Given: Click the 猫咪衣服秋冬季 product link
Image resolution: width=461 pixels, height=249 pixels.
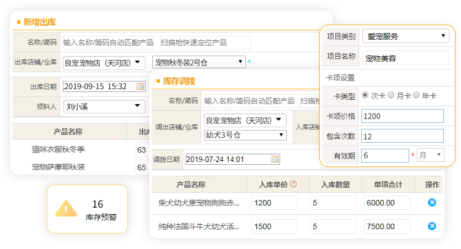Looking at the screenshot, I should click(58, 149).
